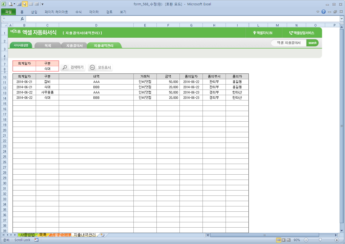Restore down the workbook window
This screenshot has width=345, height=244.
point(335,12)
